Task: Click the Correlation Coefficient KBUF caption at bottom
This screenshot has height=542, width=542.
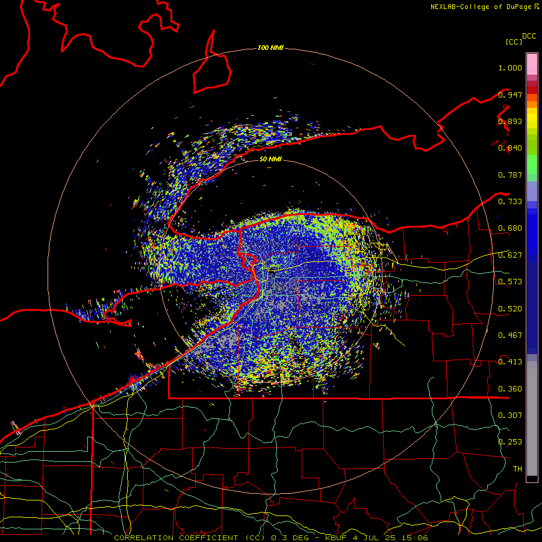Action: [x=270, y=538]
